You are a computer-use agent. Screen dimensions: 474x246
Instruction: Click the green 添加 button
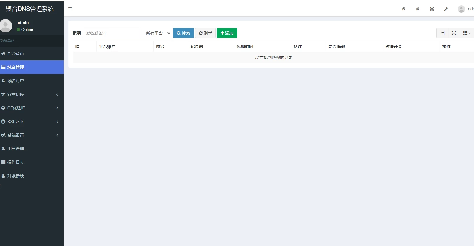pyautogui.click(x=227, y=33)
